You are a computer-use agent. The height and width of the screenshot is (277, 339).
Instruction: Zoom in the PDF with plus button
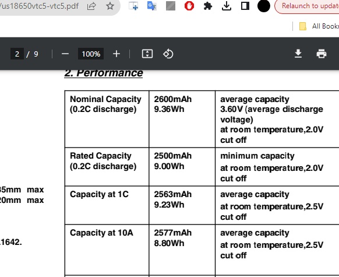point(116,54)
